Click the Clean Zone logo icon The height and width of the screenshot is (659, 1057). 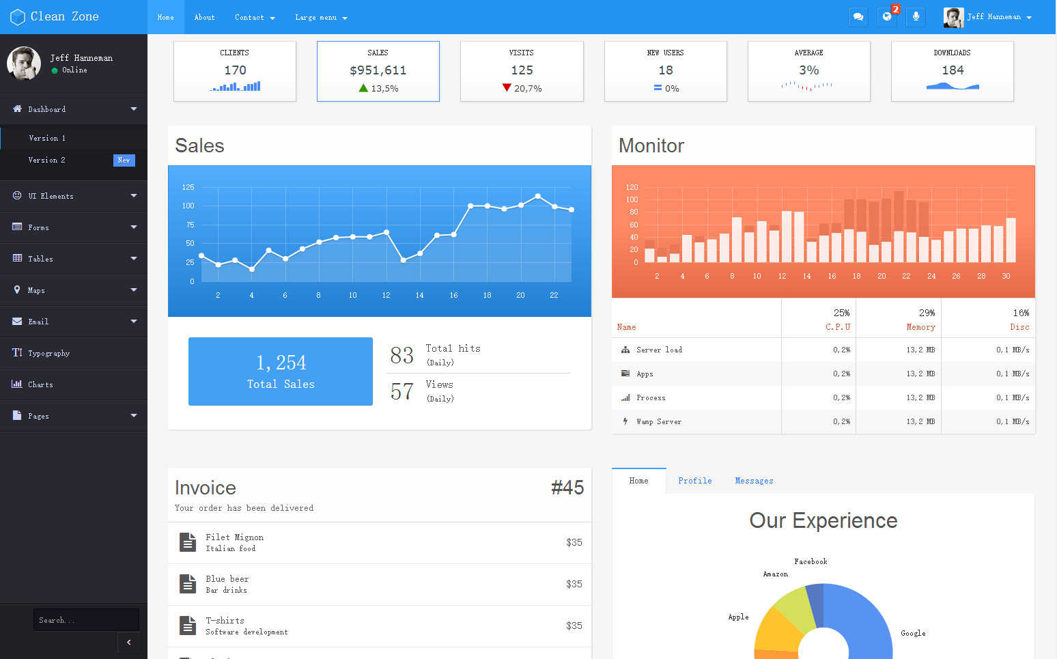tap(18, 17)
